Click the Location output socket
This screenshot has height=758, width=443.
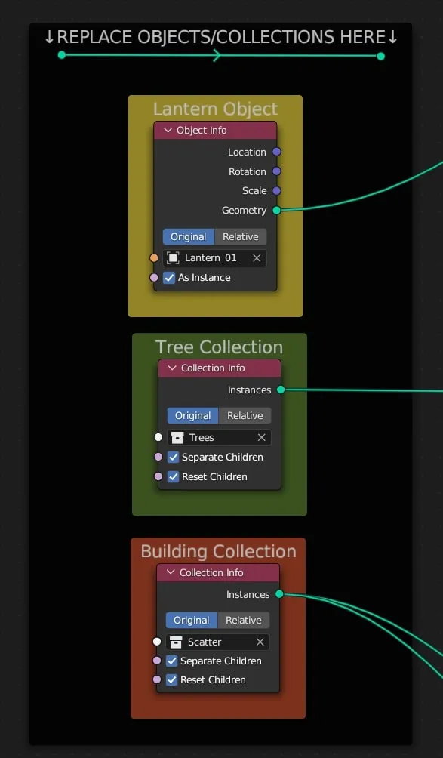tap(277, 152)
